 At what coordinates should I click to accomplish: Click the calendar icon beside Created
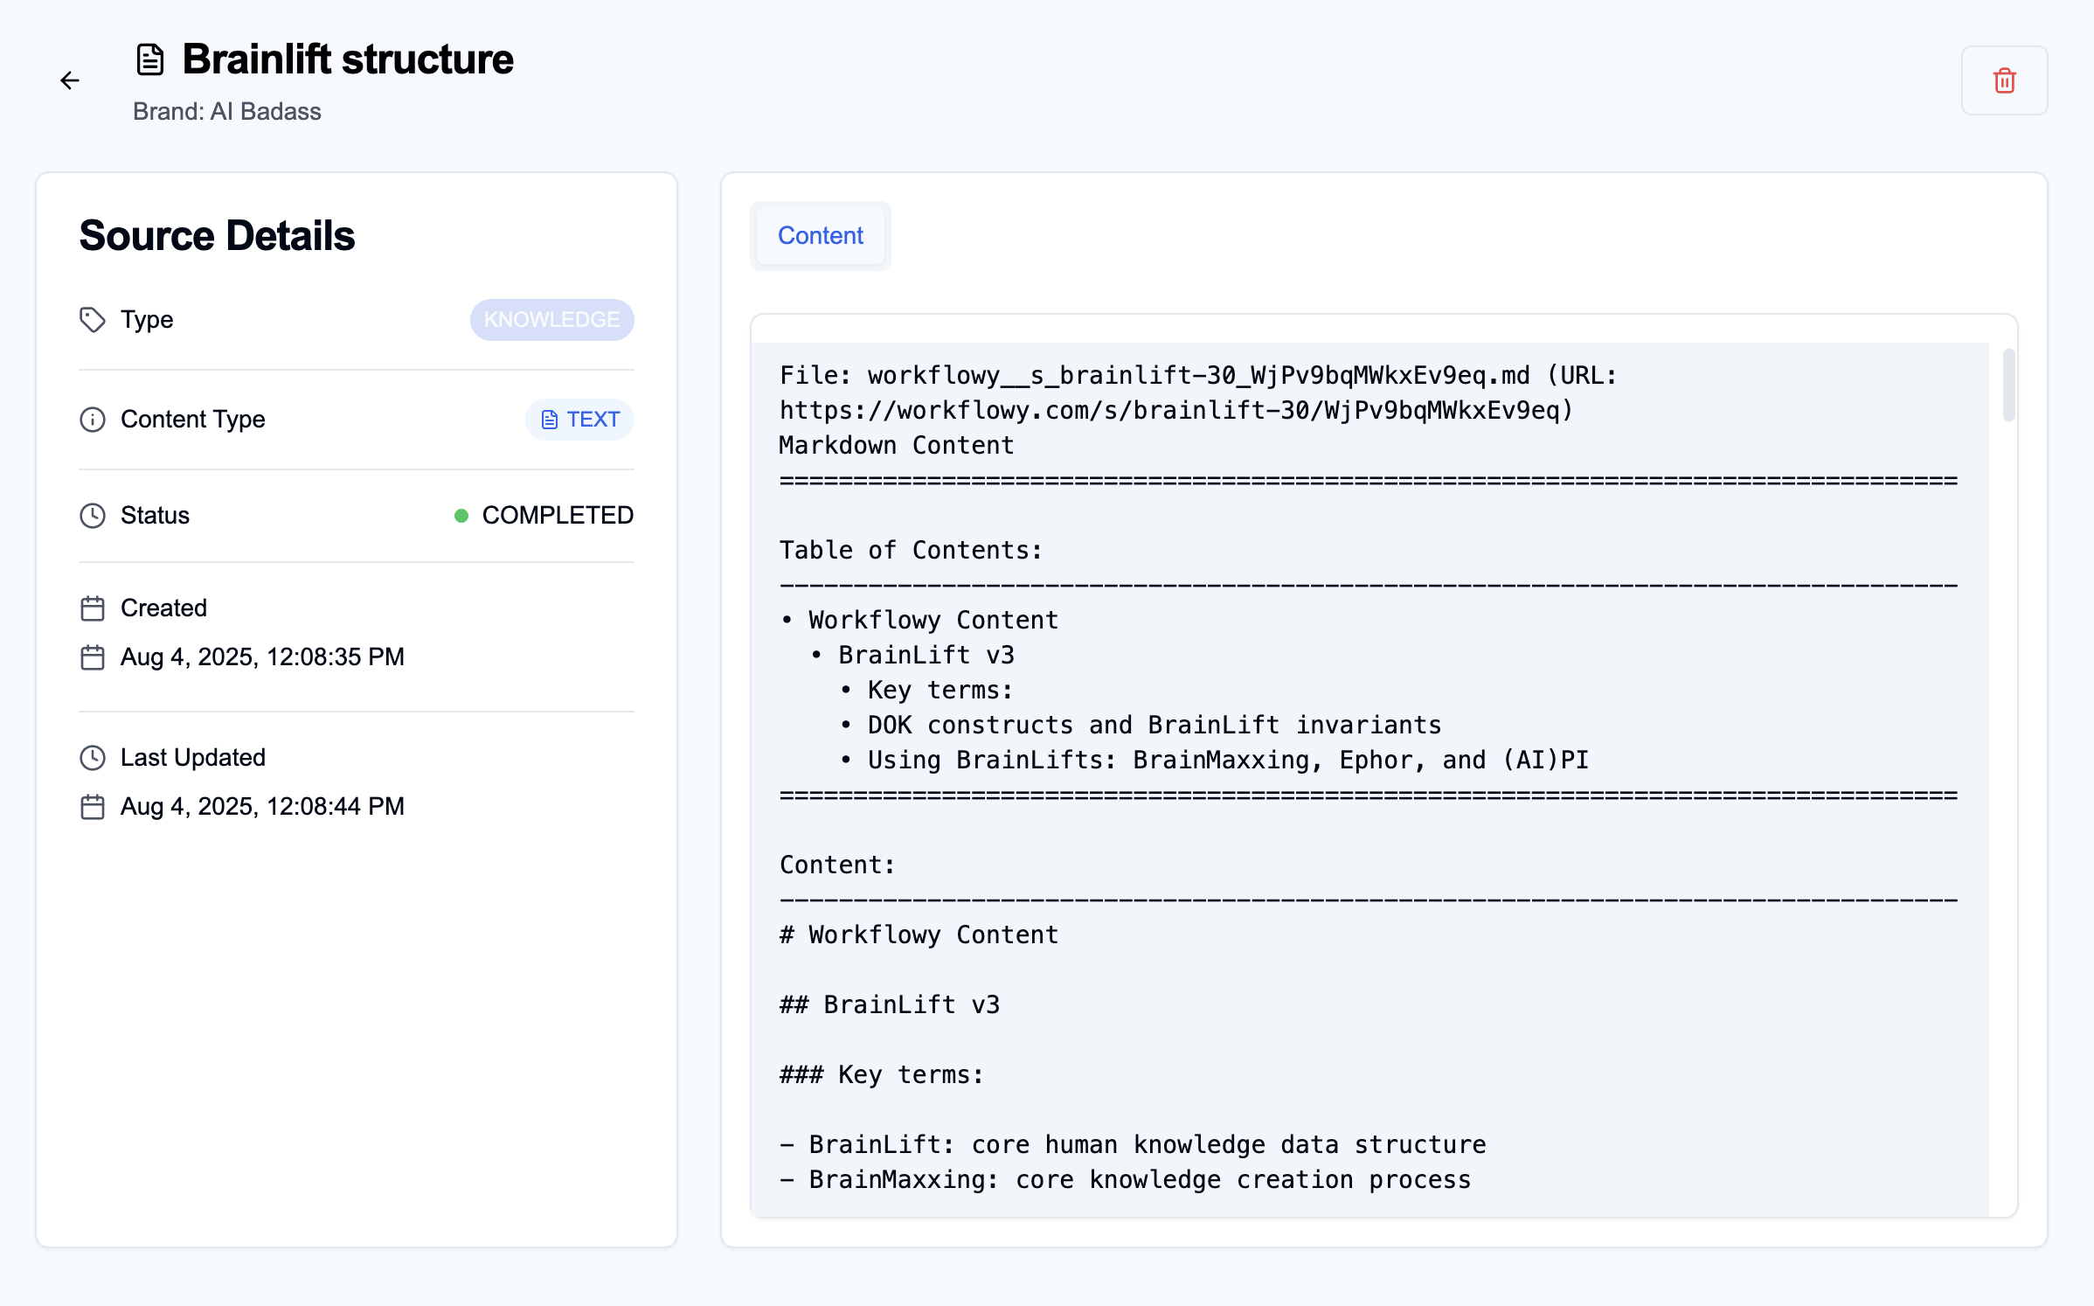(93, 608)
